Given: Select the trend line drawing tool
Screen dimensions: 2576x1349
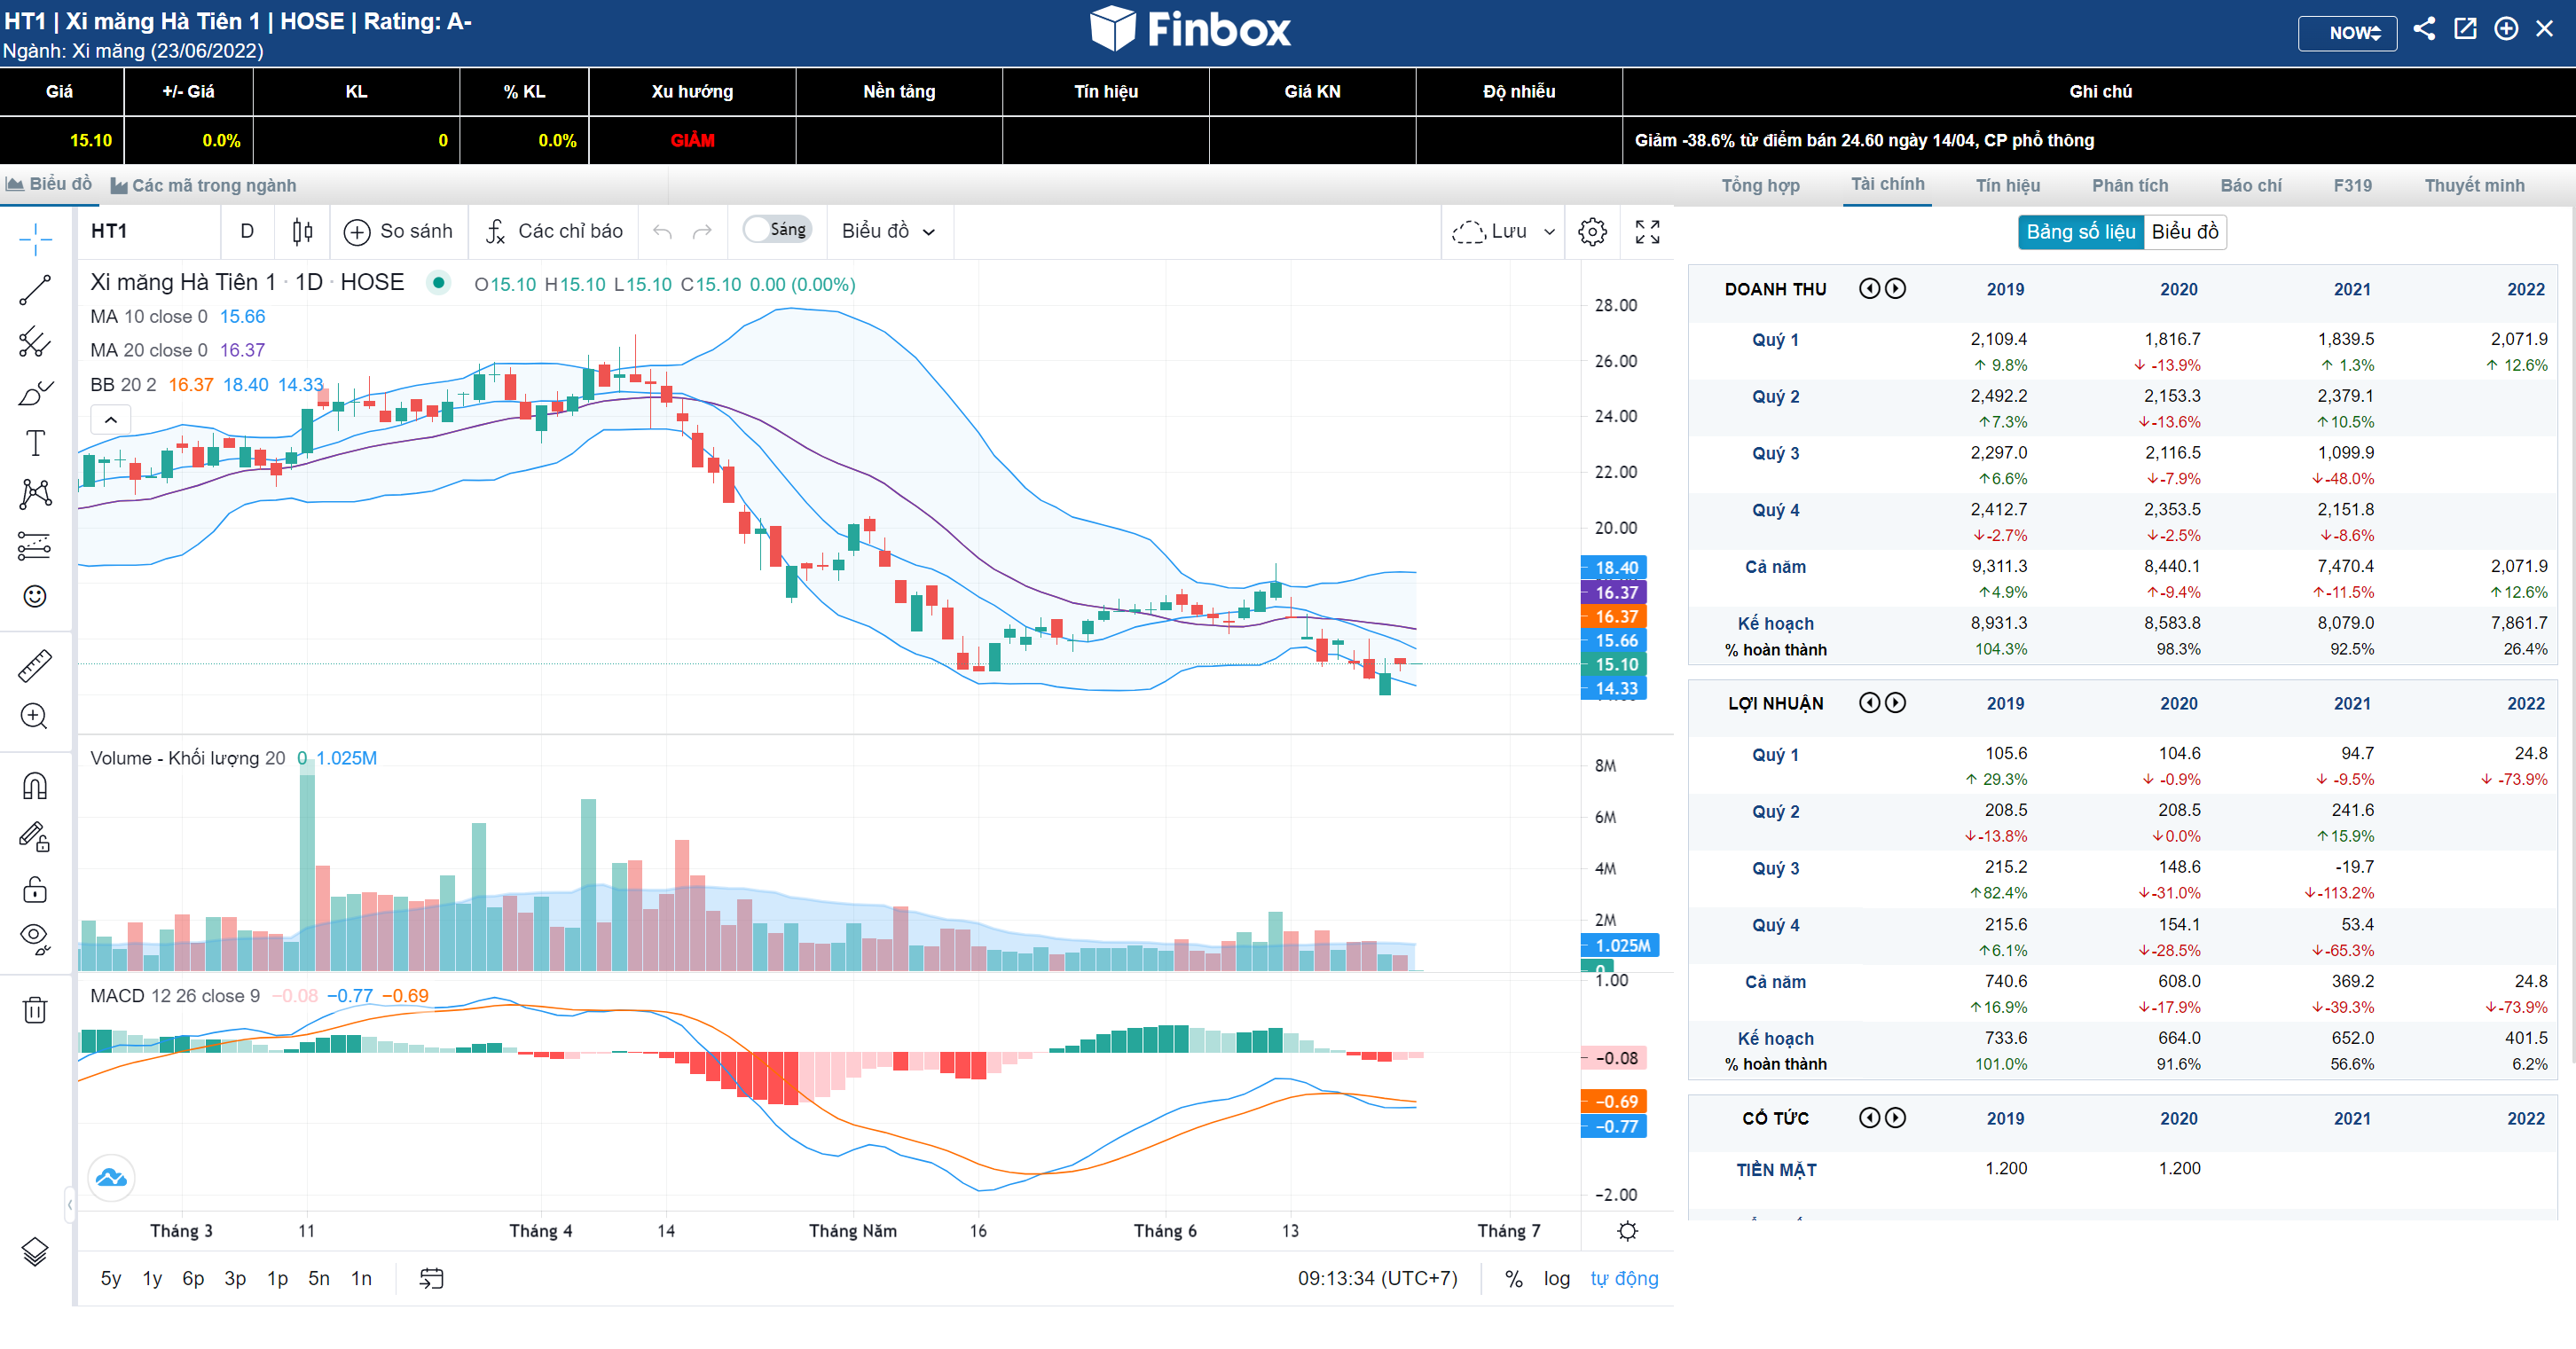Looking at the screenshot, I should (x=35, y=290).
